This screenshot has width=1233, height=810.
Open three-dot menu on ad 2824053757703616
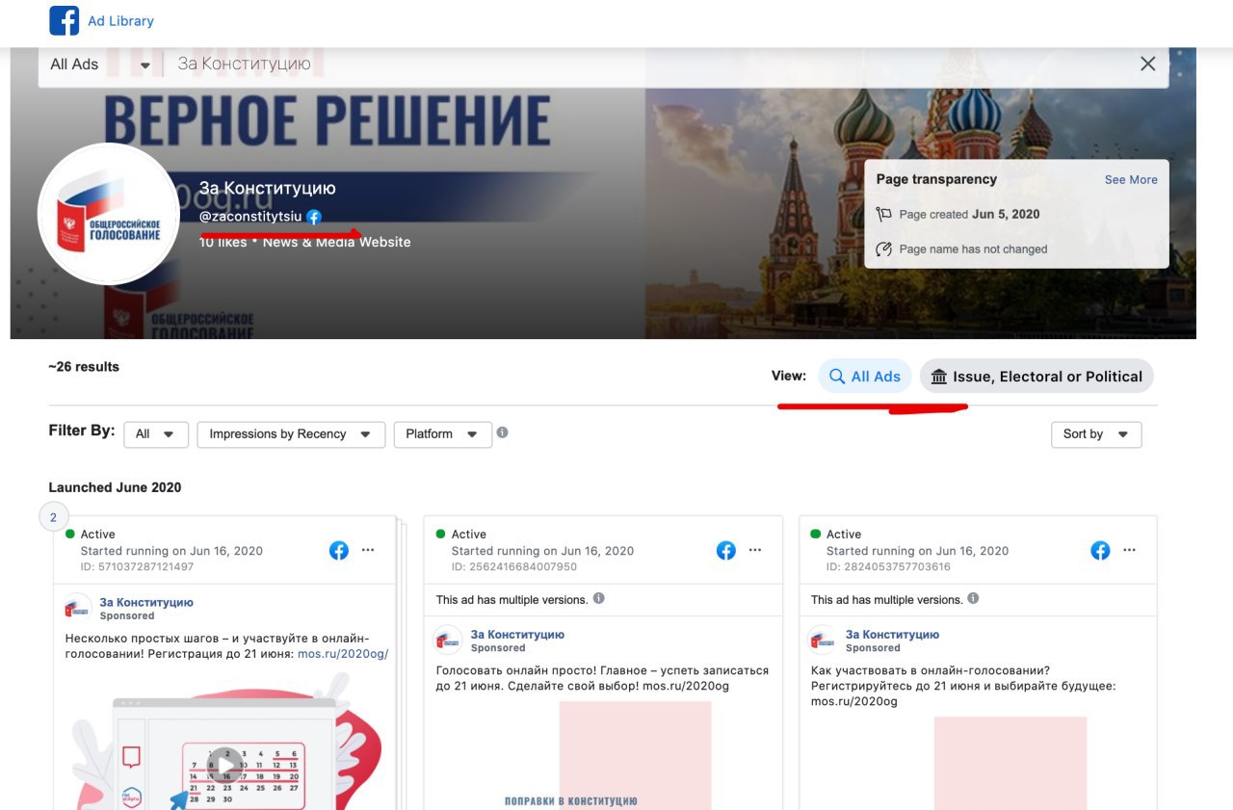1129,550
